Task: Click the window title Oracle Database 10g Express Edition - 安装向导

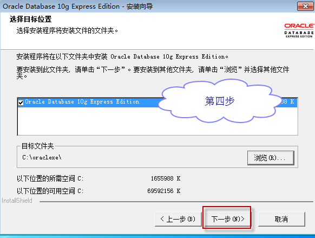Action: (x=78, y=7)
